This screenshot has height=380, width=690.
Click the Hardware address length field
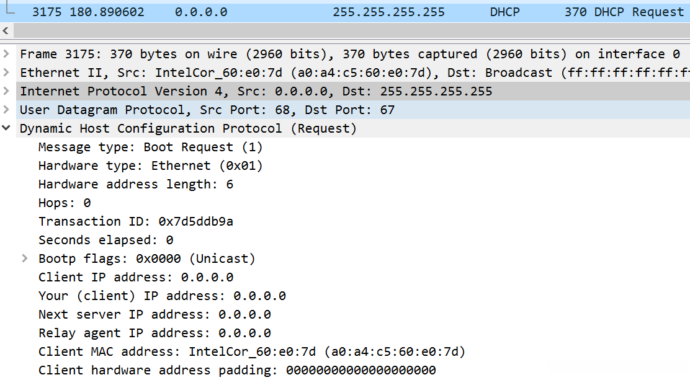pos(135,184)
